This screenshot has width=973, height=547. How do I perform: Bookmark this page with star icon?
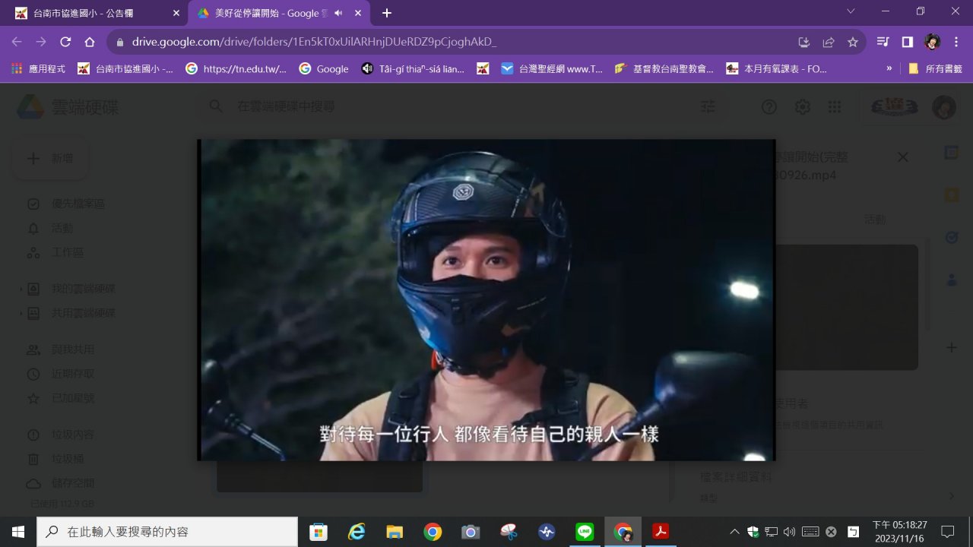(x=853, y=42)
